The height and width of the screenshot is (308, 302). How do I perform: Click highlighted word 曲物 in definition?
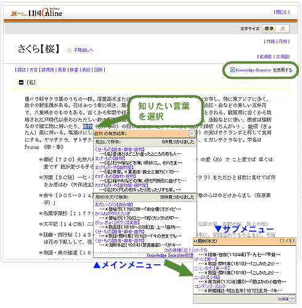tap(88, 126)
